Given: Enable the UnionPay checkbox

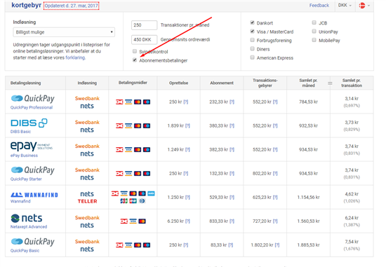Looking at the screenshot, I should pyautogui.click(x=314, y=32).
